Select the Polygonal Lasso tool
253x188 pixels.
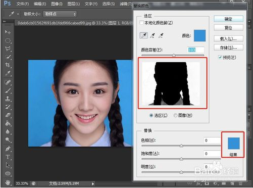pyautogui.click(x=8, y=49)
